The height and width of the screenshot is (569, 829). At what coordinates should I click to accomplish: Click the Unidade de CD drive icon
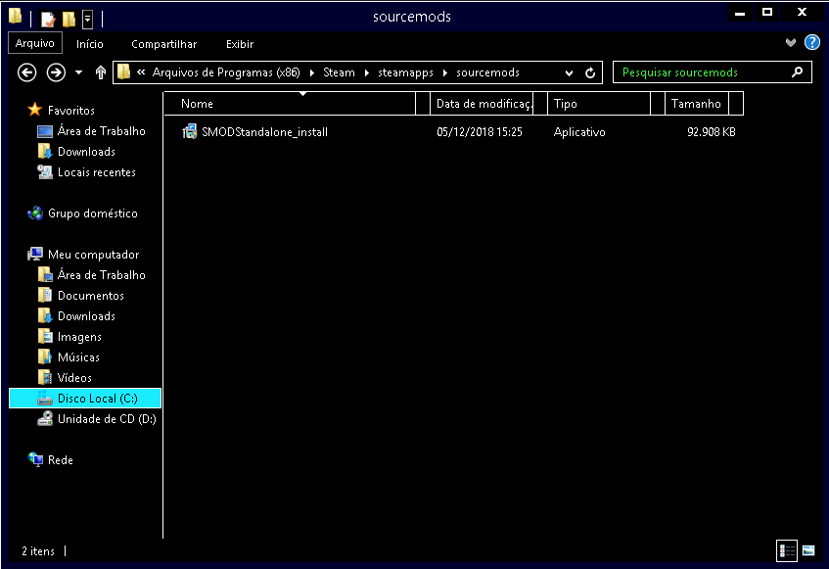pos(45,418)
